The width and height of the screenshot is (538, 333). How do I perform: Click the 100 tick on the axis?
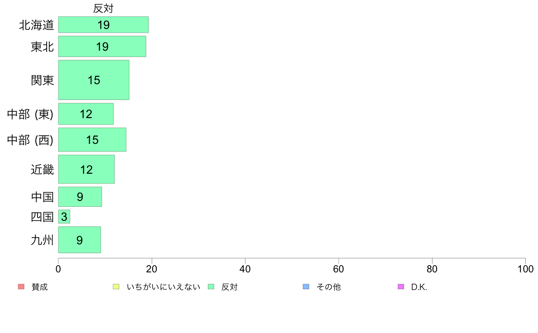(x=525, y=269)
